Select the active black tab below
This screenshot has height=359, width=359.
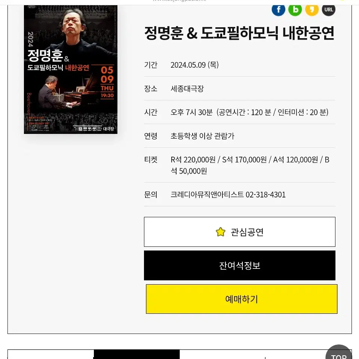coord(137,355)
